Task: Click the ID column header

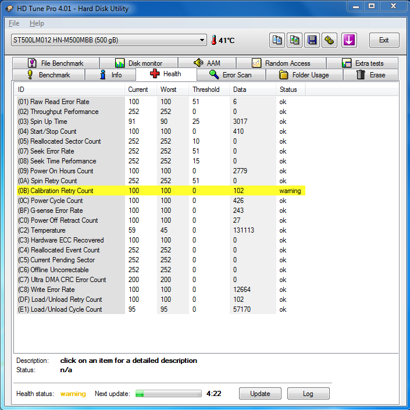Action: point(69,90)
